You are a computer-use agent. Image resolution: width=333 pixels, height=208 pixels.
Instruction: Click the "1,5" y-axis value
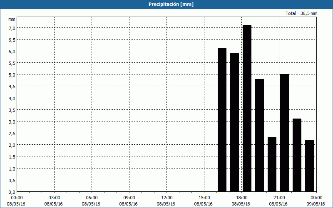point(12,157)
